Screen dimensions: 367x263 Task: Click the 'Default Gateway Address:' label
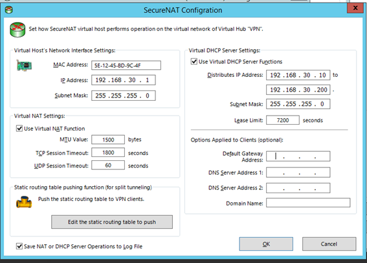pos(243,157)
